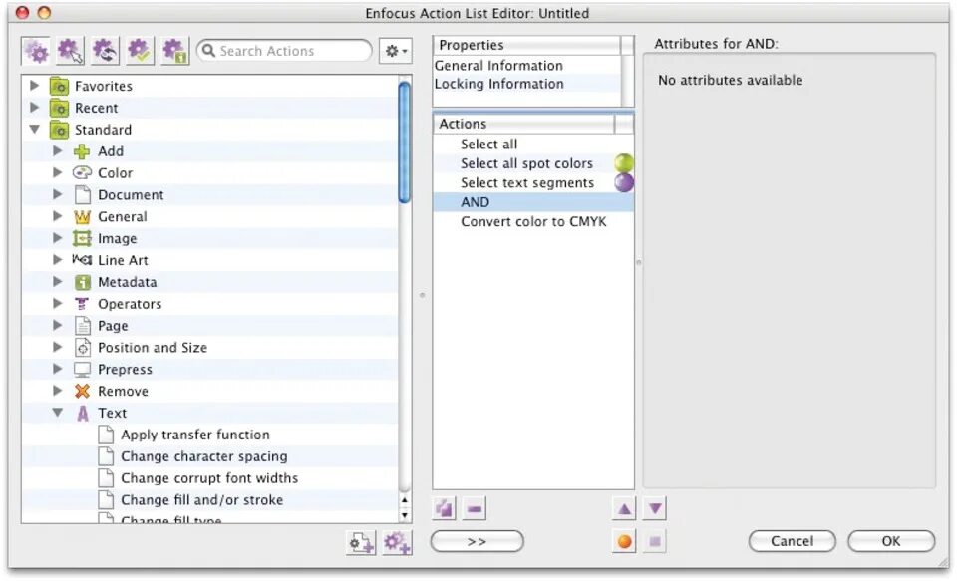Click the first purple gear toolbar icon
The width and height of the screenshot is (957, 581).
[x=36, y=51]
